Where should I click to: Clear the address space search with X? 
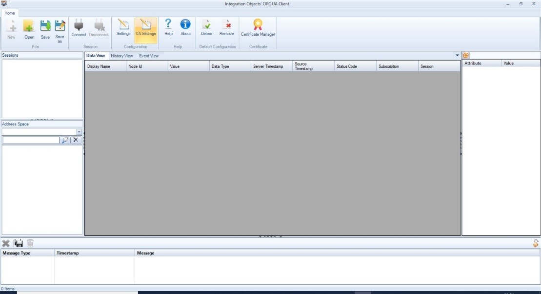point(76,140)
